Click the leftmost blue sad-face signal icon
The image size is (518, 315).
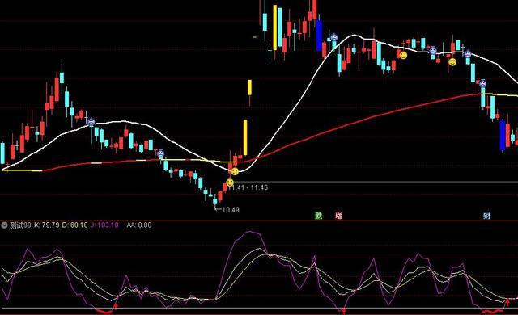click(91, 122)
